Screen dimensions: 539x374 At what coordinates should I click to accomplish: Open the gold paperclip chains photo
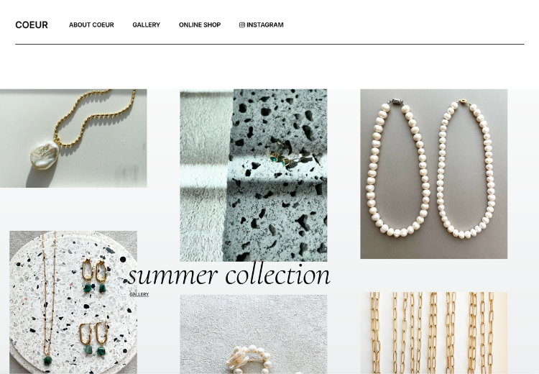(434, 333)
